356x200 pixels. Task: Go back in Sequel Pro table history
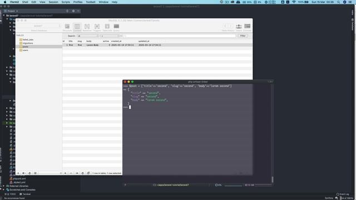(x=225, y=26)
